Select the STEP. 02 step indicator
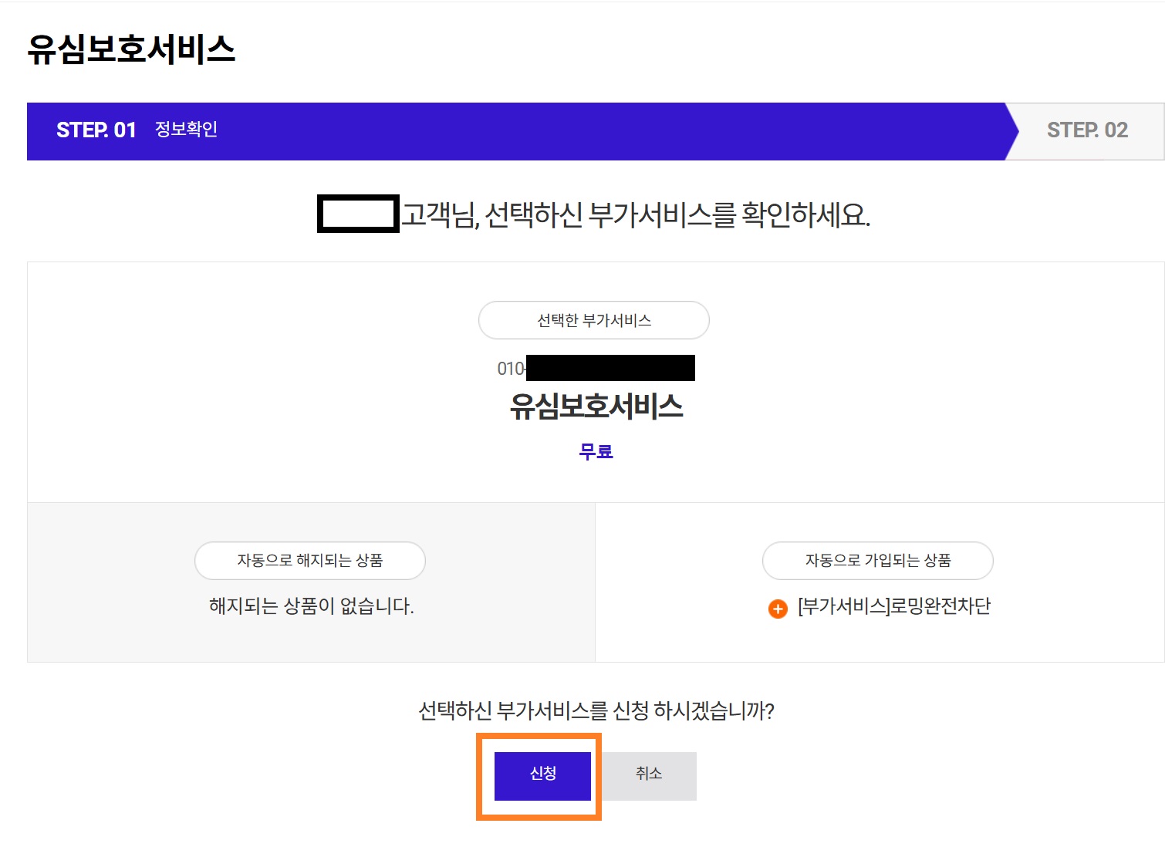 coord(1088,131)
